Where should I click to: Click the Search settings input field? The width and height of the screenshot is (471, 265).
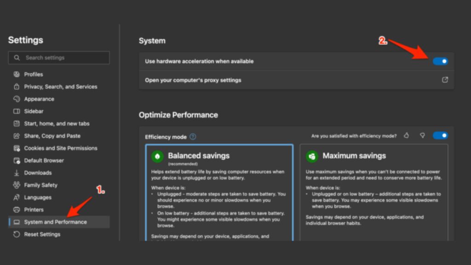[x=64, y=58]
